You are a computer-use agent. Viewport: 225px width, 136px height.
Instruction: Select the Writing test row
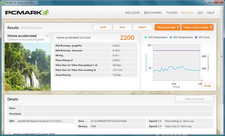coord(95,55)
